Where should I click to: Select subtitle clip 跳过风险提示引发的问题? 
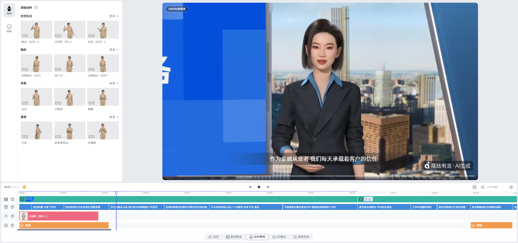pyautogui.click(x=454, y=207)
